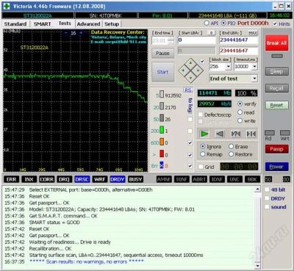Toggle the Hints checkbox
The width and height of the screenshot is (294, 271).
[x=275, y=24]
